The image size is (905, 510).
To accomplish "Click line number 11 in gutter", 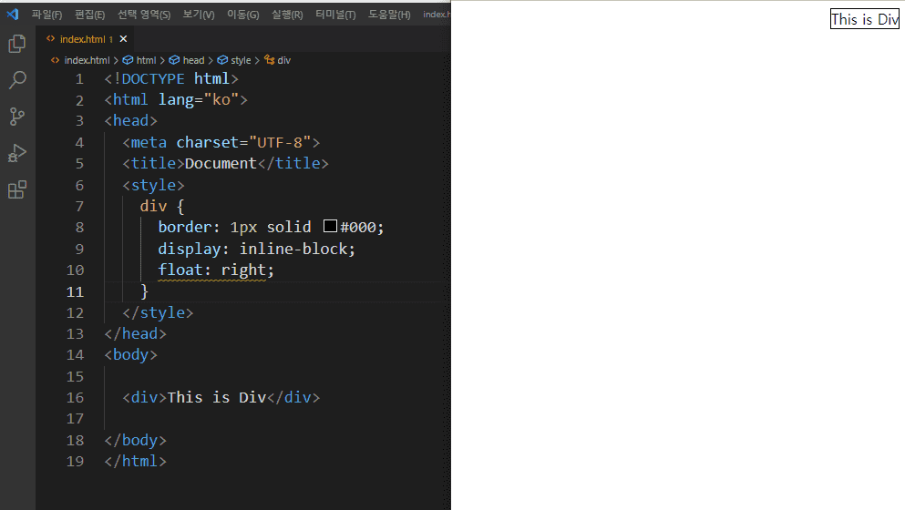I will [75, 292].
